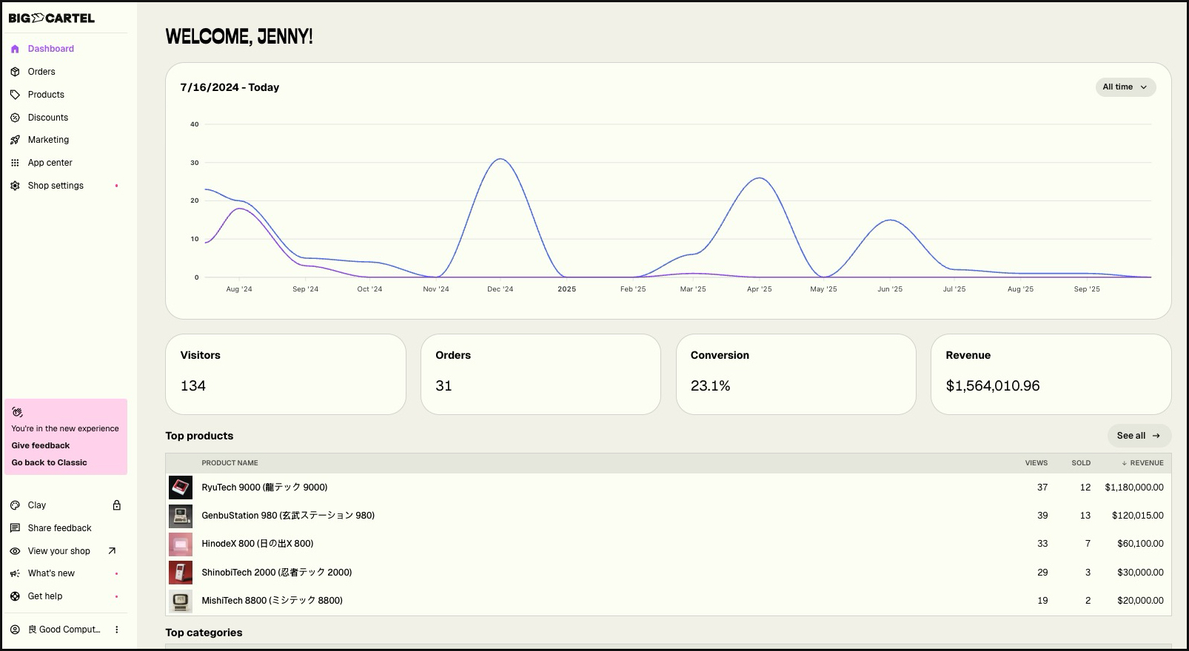
Task: Sort top products by Revenue column
Action: tap(1142, 463)
